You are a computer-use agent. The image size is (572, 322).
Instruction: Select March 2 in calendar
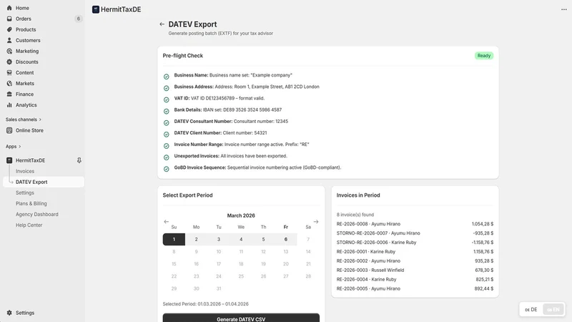tap(196, 240)
